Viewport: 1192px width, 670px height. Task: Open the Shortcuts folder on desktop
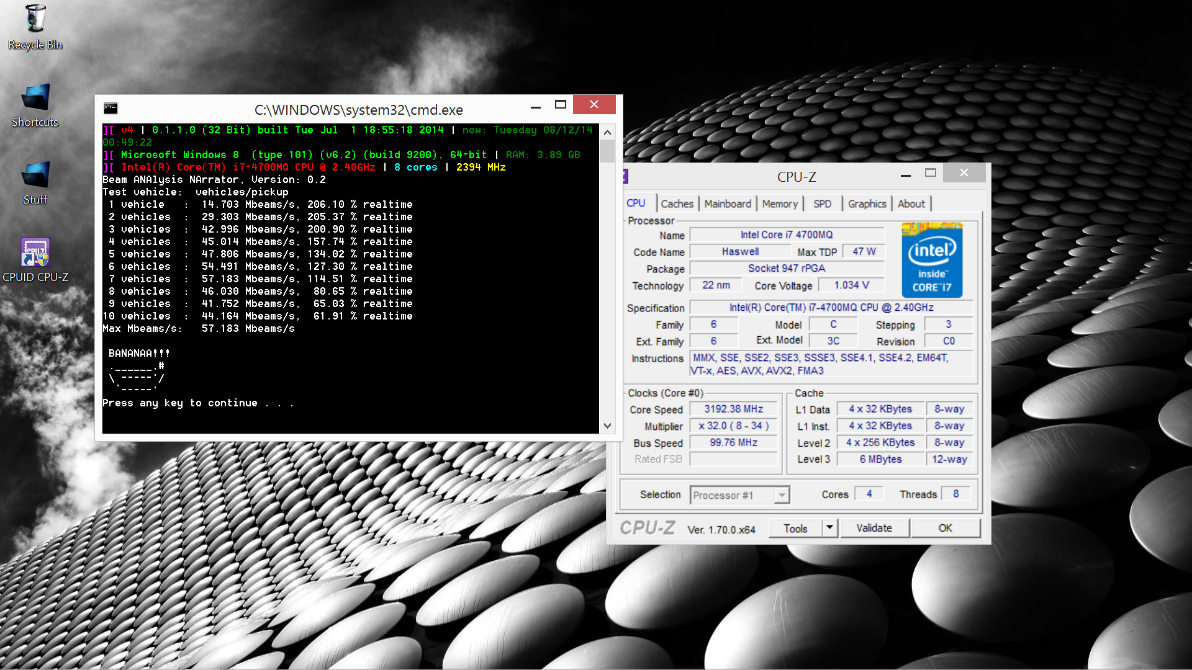pyautogui.click(x=35, y=105)
